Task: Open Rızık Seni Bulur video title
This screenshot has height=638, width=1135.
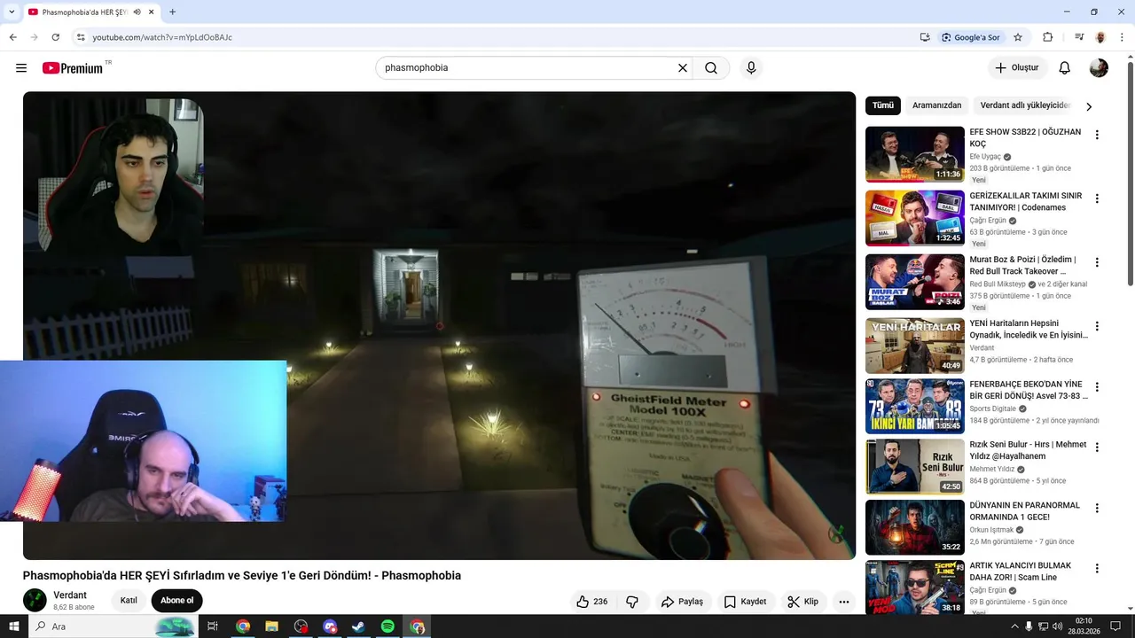Action: 1028,450
